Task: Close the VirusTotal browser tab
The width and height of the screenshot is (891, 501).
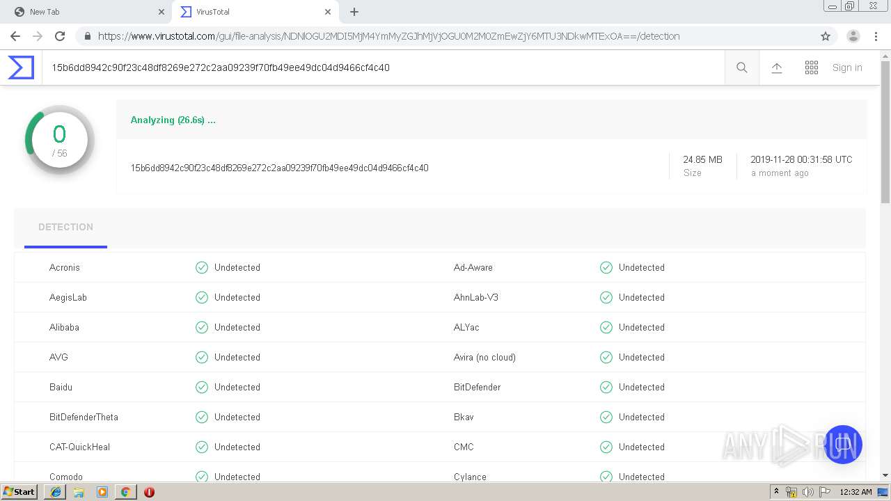Action: (x=327, y=12)
